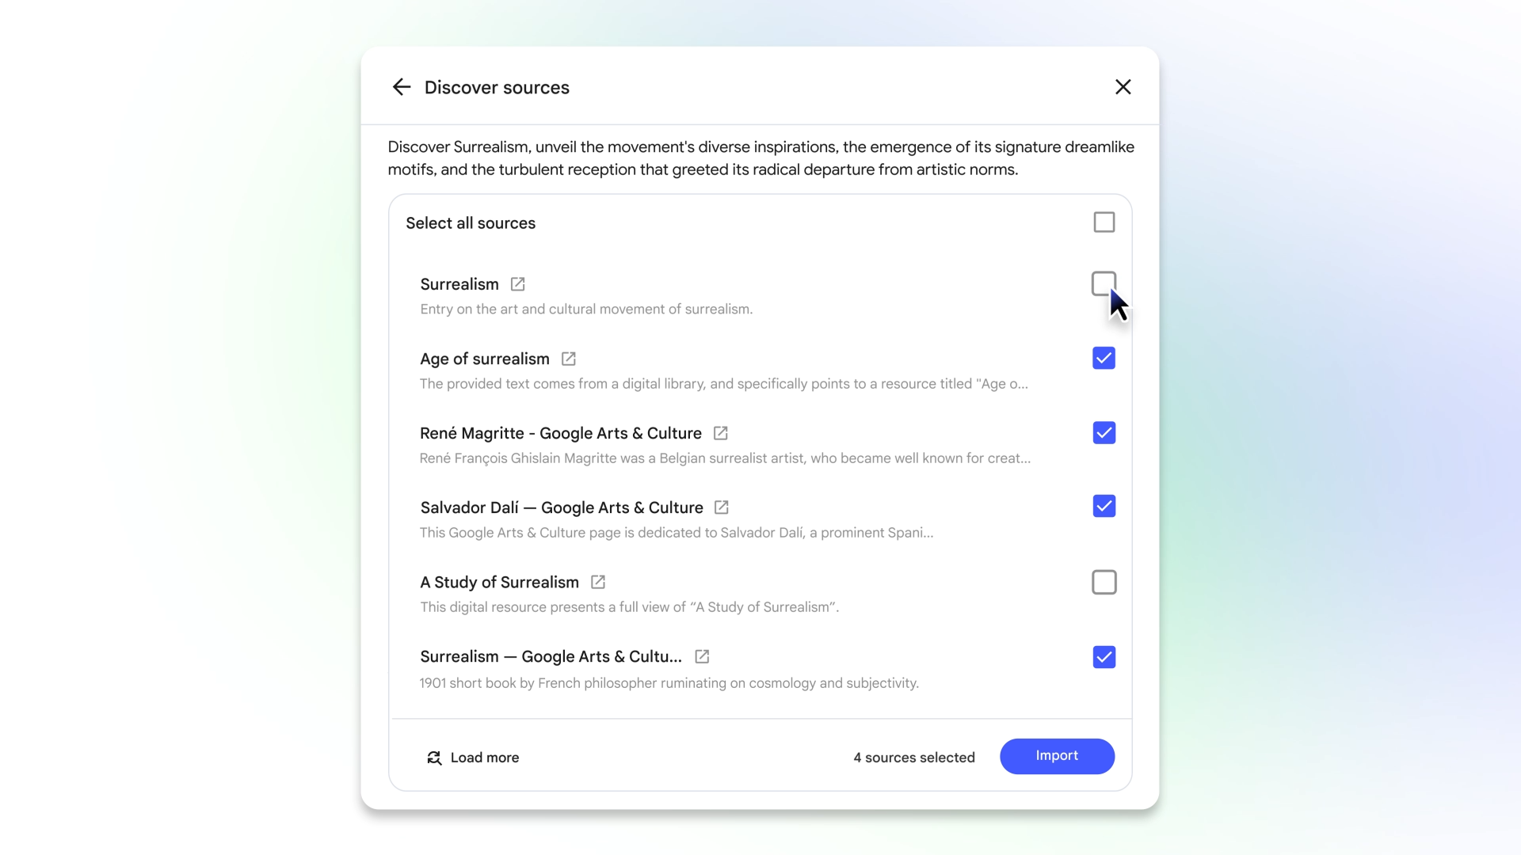Image resolution: width=1521 pixels, height=855 pixels.
Task: Click the Load more button
Action: (473, 758)
